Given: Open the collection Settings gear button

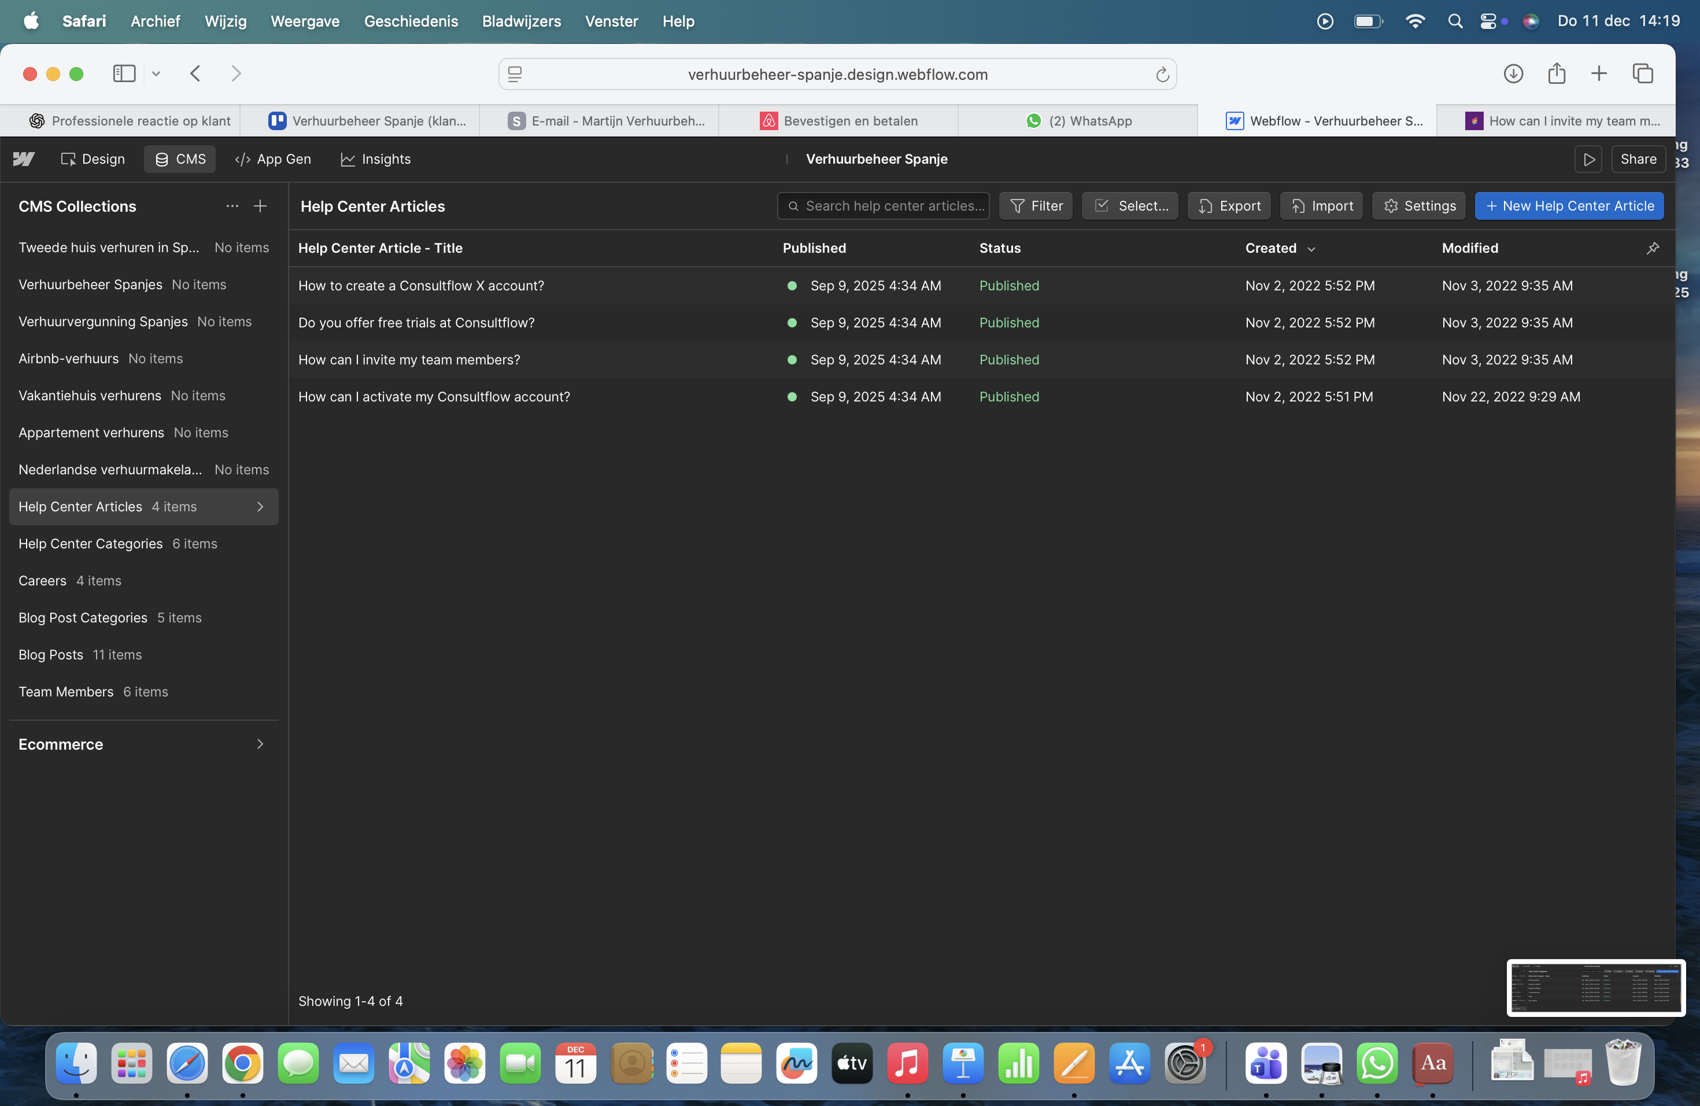Looking at the screenshot, I should (1418, 207).
